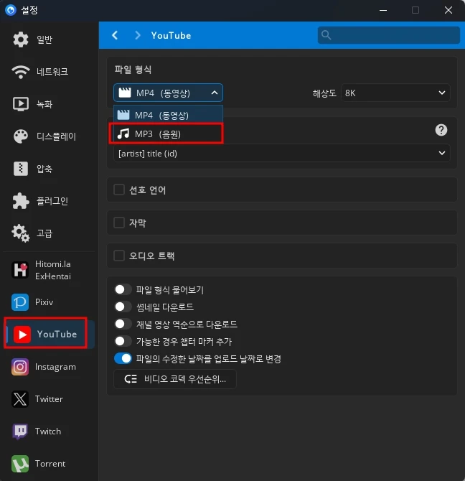Disable 파일의 수정한 날짜를 업로드 날짜로 변경 switch

(123, 358)
